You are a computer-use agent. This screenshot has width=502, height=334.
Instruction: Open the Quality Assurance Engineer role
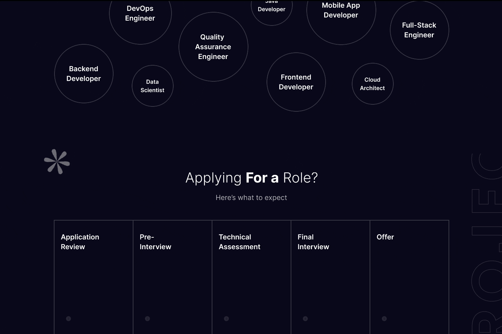click(213, 47)
